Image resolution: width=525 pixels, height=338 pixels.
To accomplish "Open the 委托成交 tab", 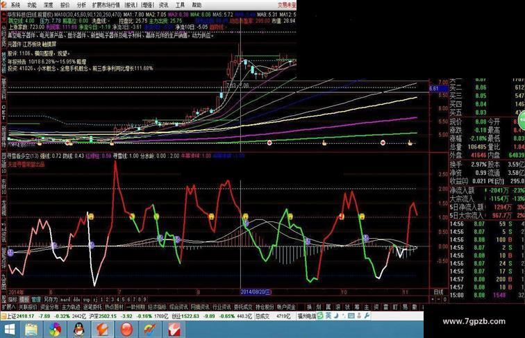I will (x=244, y=307).
